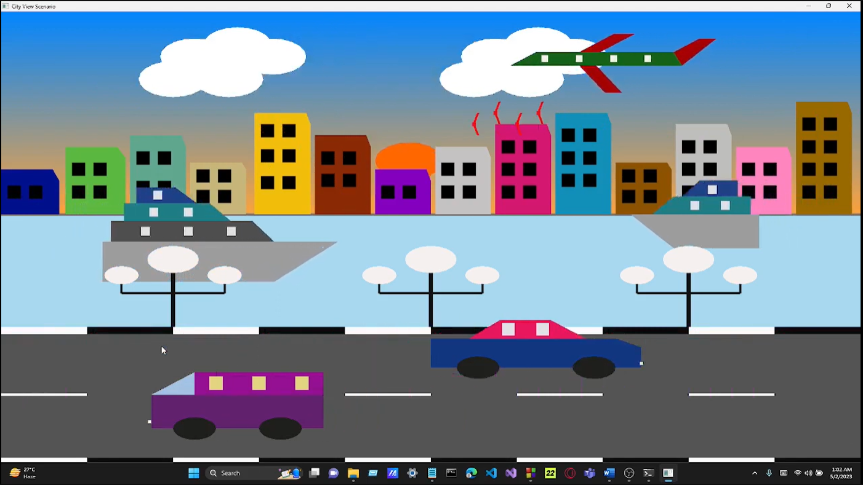This screenshot has width=863, height=485.
Task: Click the purple bus on road
Action: (x=237, y=404)
